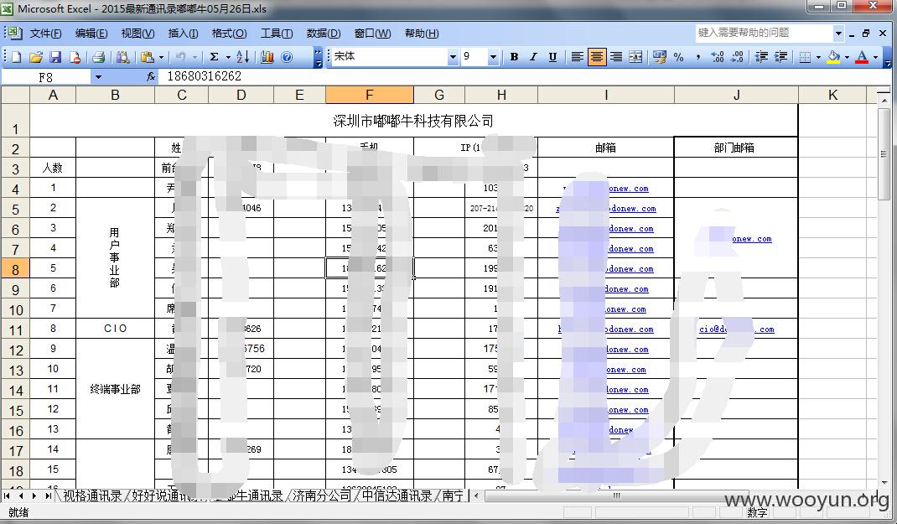Open the 数据(D) menu
The width and height of the screenshot is (897, 524).
[x=324, y=34]
